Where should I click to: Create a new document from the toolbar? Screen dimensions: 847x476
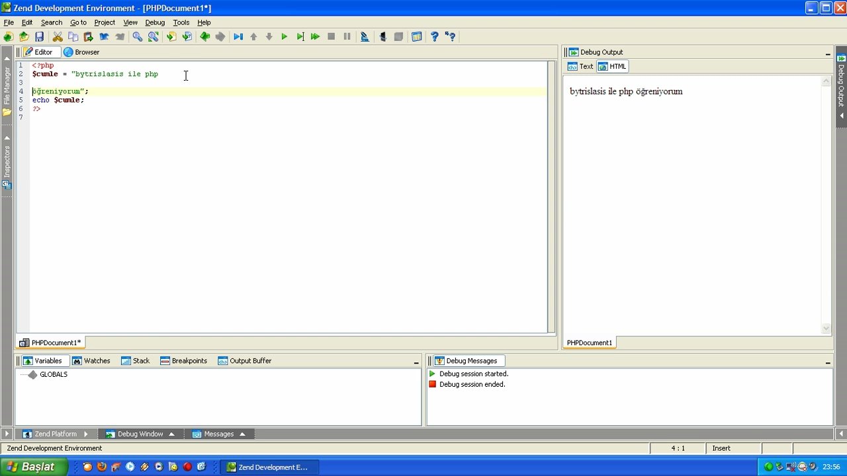[8, 37]
